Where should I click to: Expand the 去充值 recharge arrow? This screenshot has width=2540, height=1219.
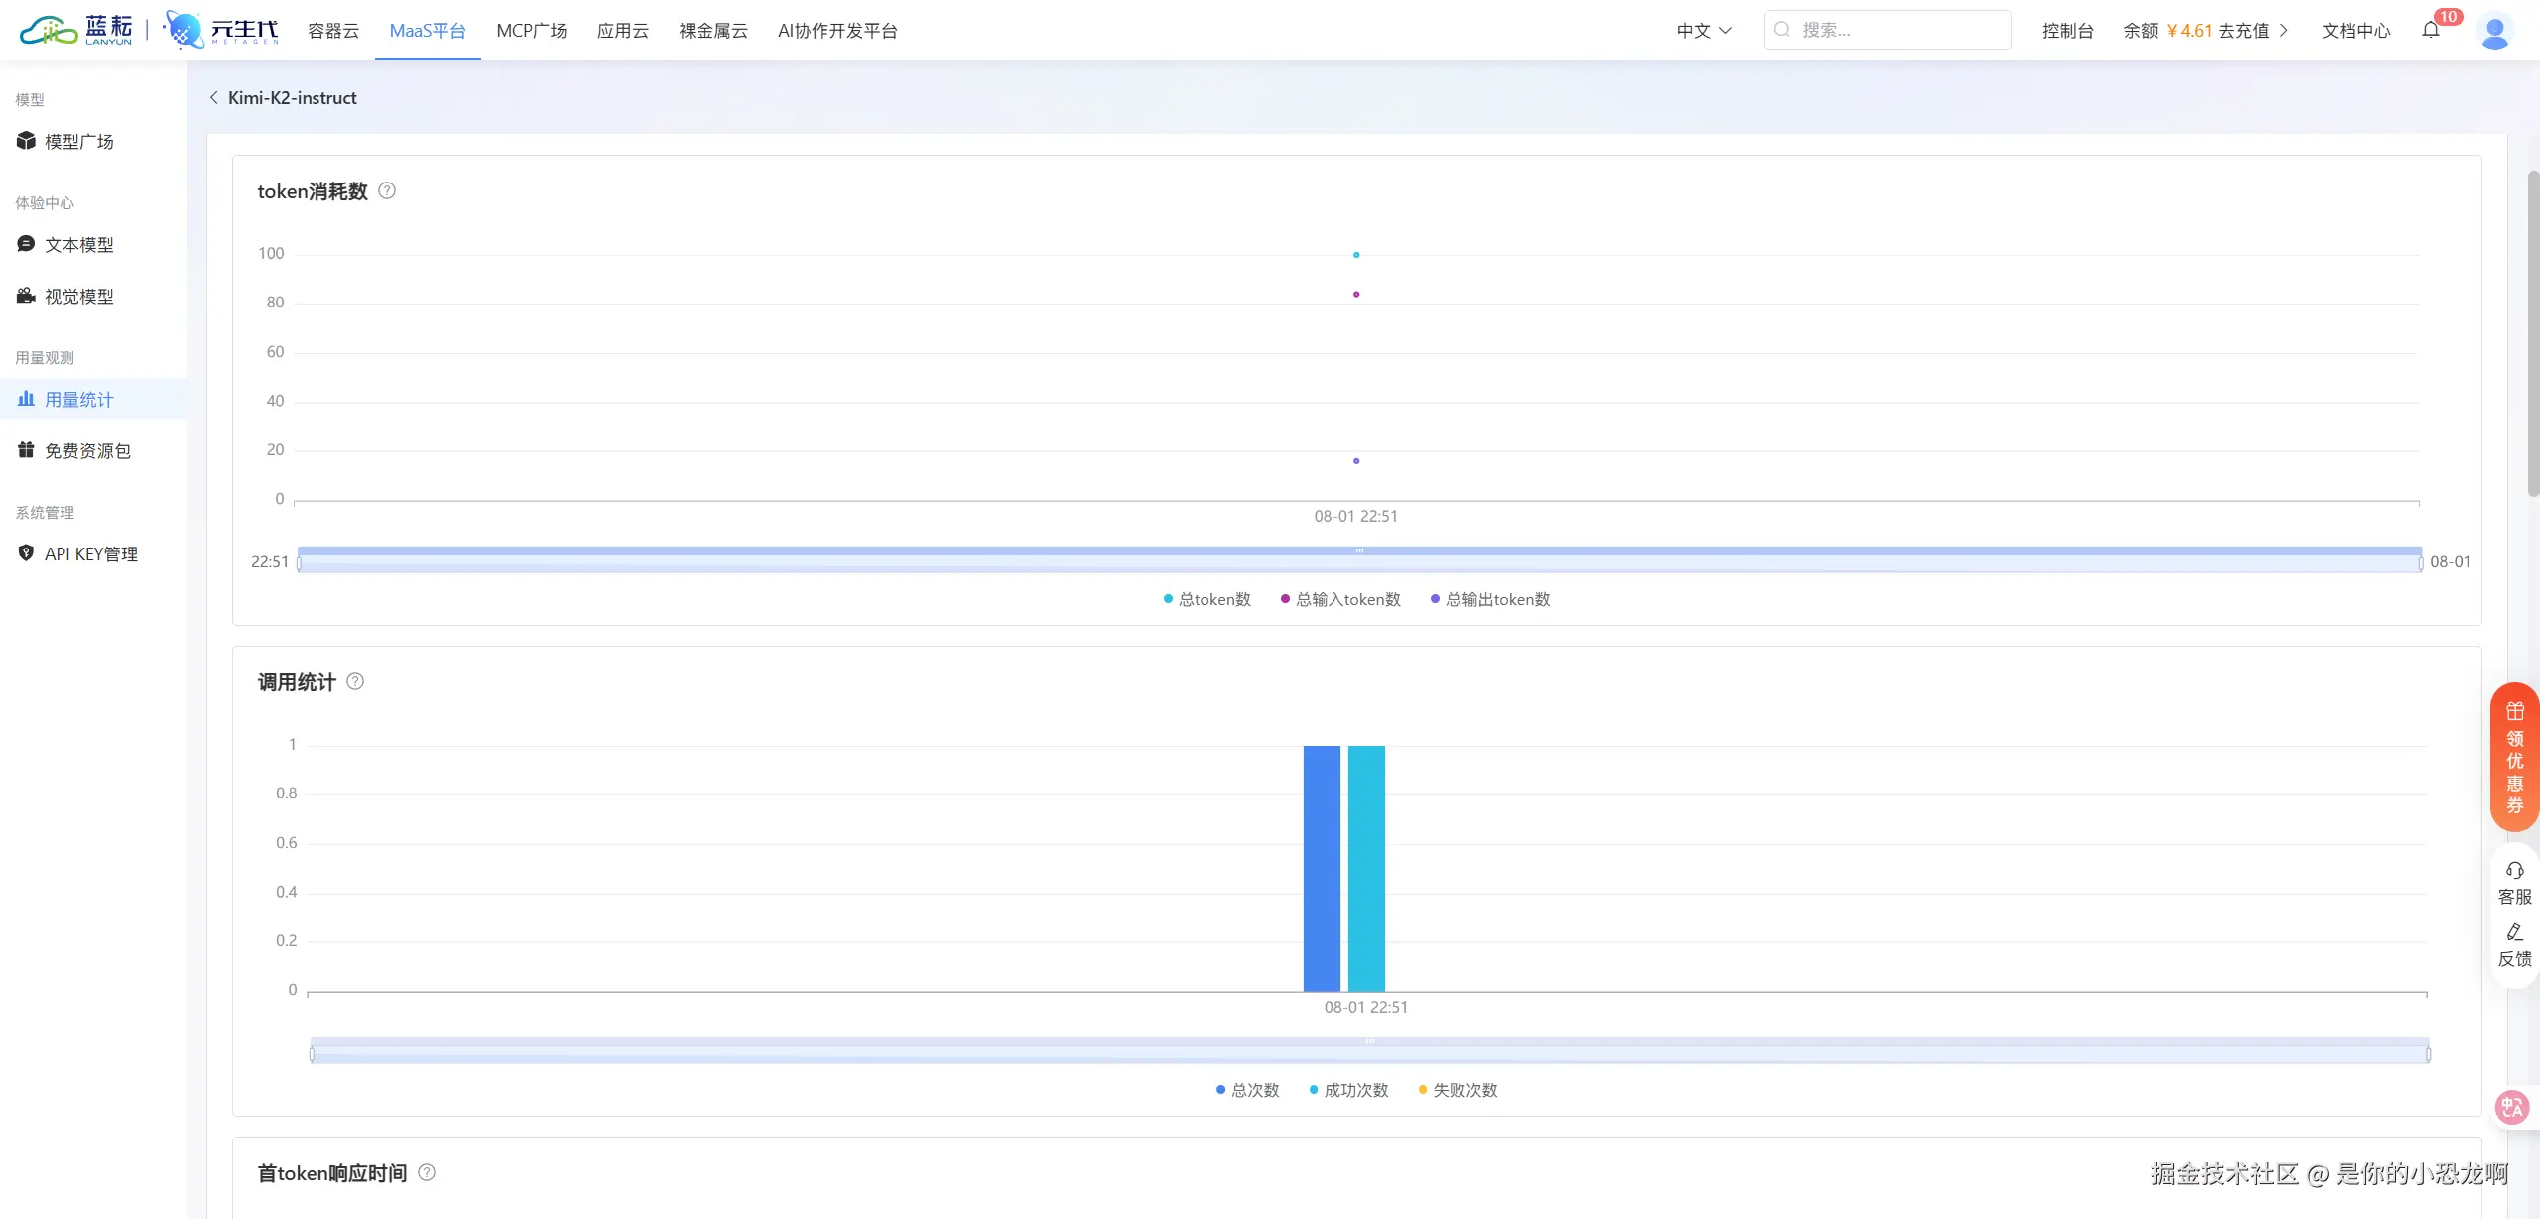2285,31
